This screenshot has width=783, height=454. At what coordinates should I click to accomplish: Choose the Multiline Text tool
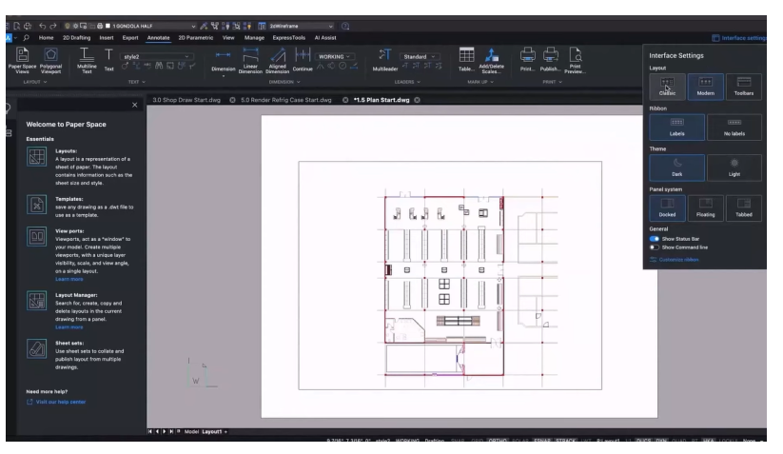click(86, 57)
